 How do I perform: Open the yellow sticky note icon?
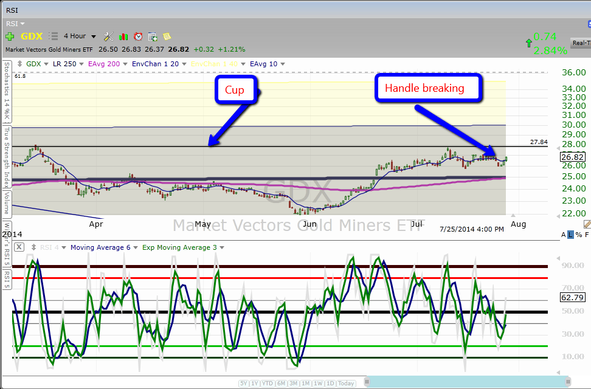point(167,36)
